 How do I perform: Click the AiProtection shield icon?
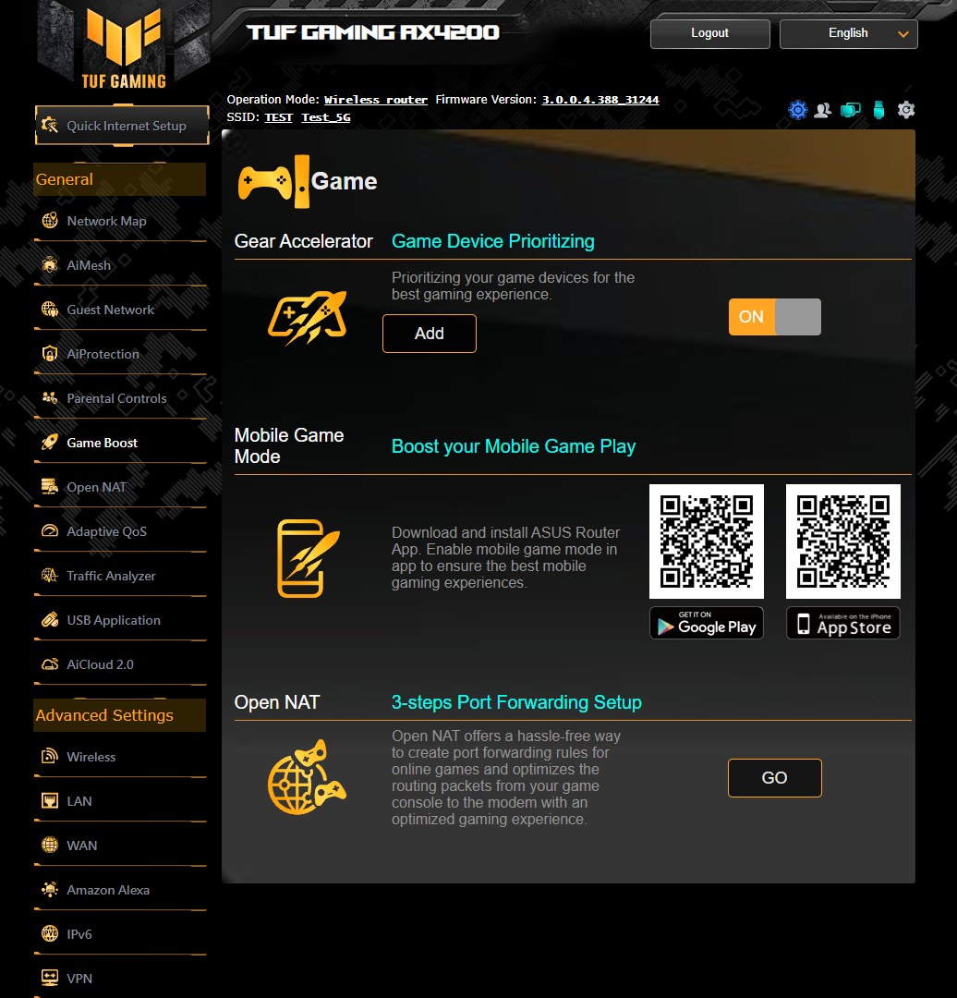50,354
